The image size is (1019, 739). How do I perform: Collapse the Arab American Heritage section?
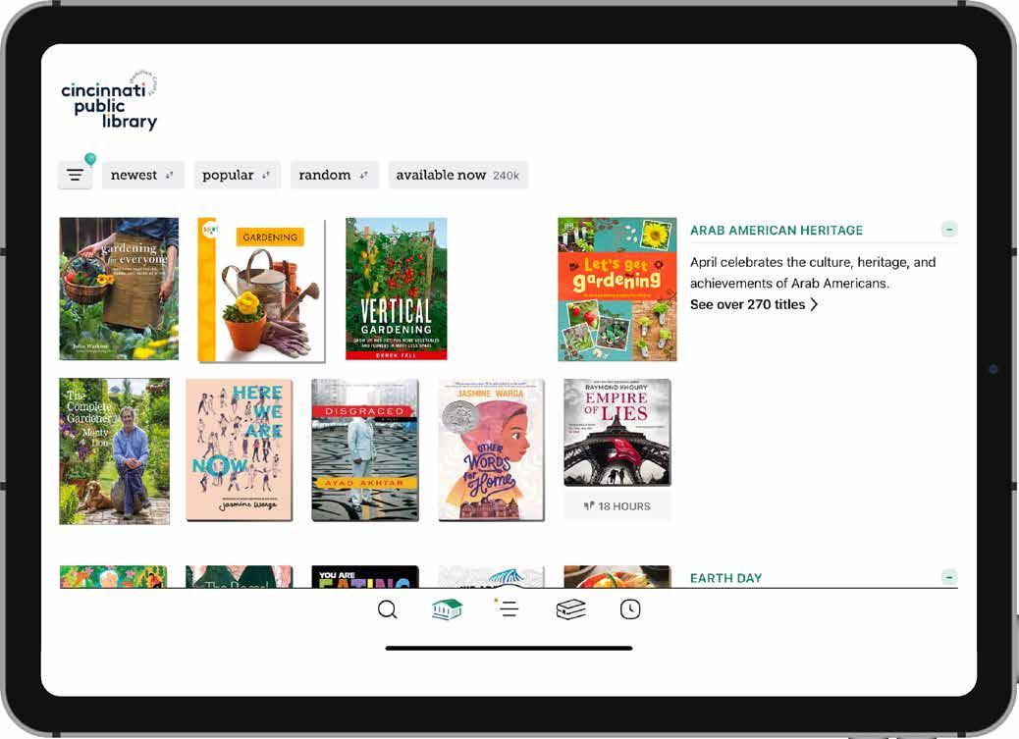point(949,230)
